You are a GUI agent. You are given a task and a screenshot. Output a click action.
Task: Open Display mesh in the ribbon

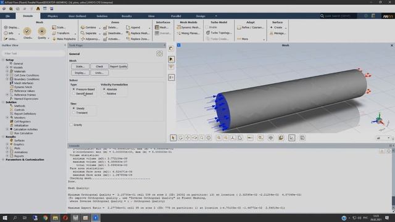point(12,27)
